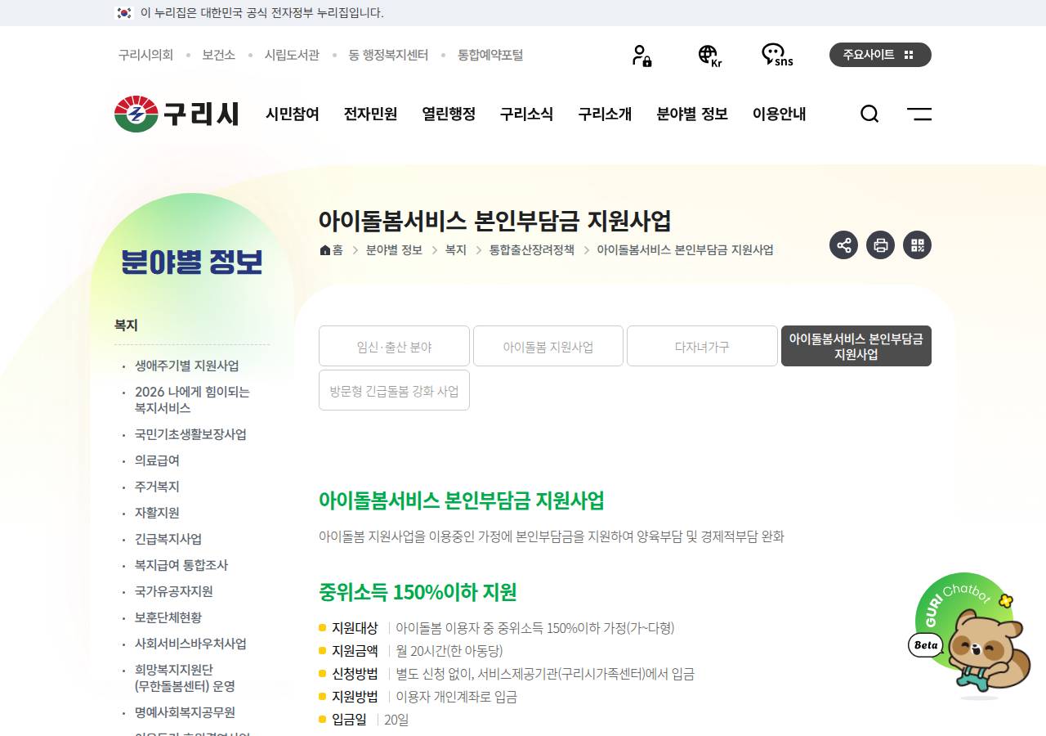Open the 이용안내 main menu
1046x736 pixels.
779,114
